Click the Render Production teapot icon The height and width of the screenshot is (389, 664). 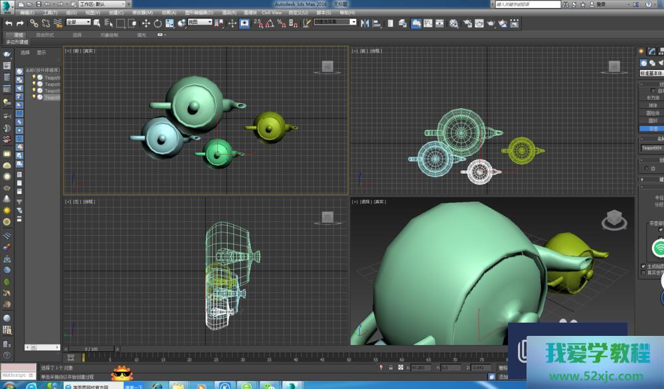(490, 24)
